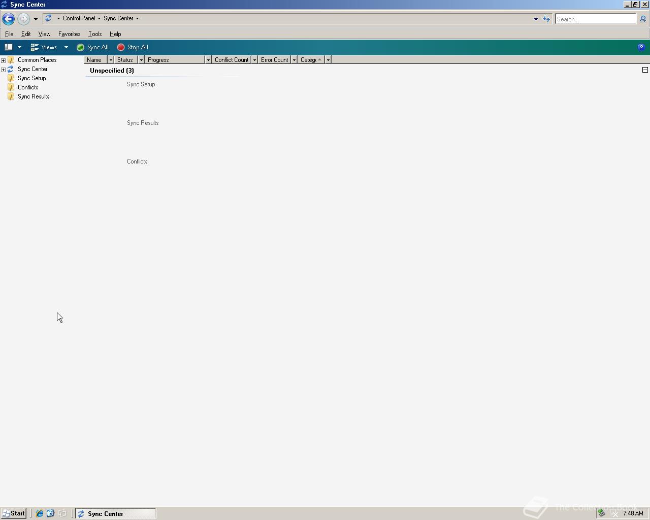This screenshot has width=650, height=520.
Task: Click Stop All to halt syncing
Action: [x=133, y=47]
